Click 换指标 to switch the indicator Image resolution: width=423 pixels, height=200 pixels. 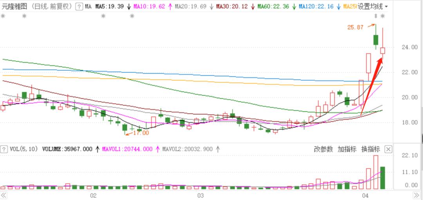coord(371,149)
